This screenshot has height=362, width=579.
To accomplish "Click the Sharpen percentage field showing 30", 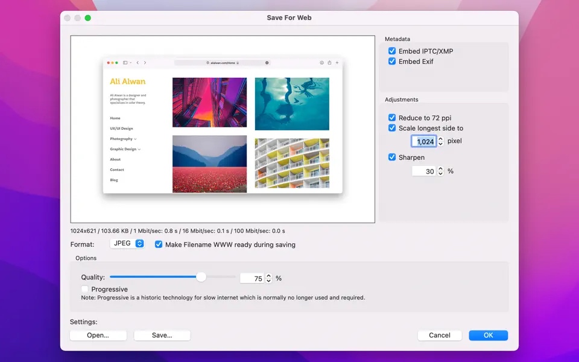I will tap(422, 171).
